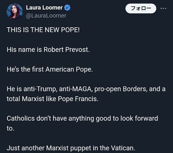Open the three-dot more options menu
Viewport: 173px width, 153px height.
click(x=163, y=9)
